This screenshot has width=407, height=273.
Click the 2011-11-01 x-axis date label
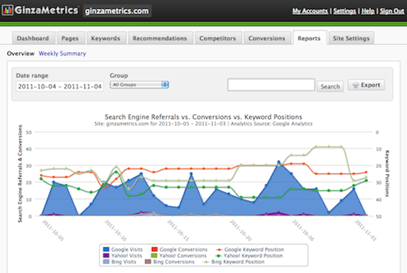pyautogui.click(x=366, y=230)
